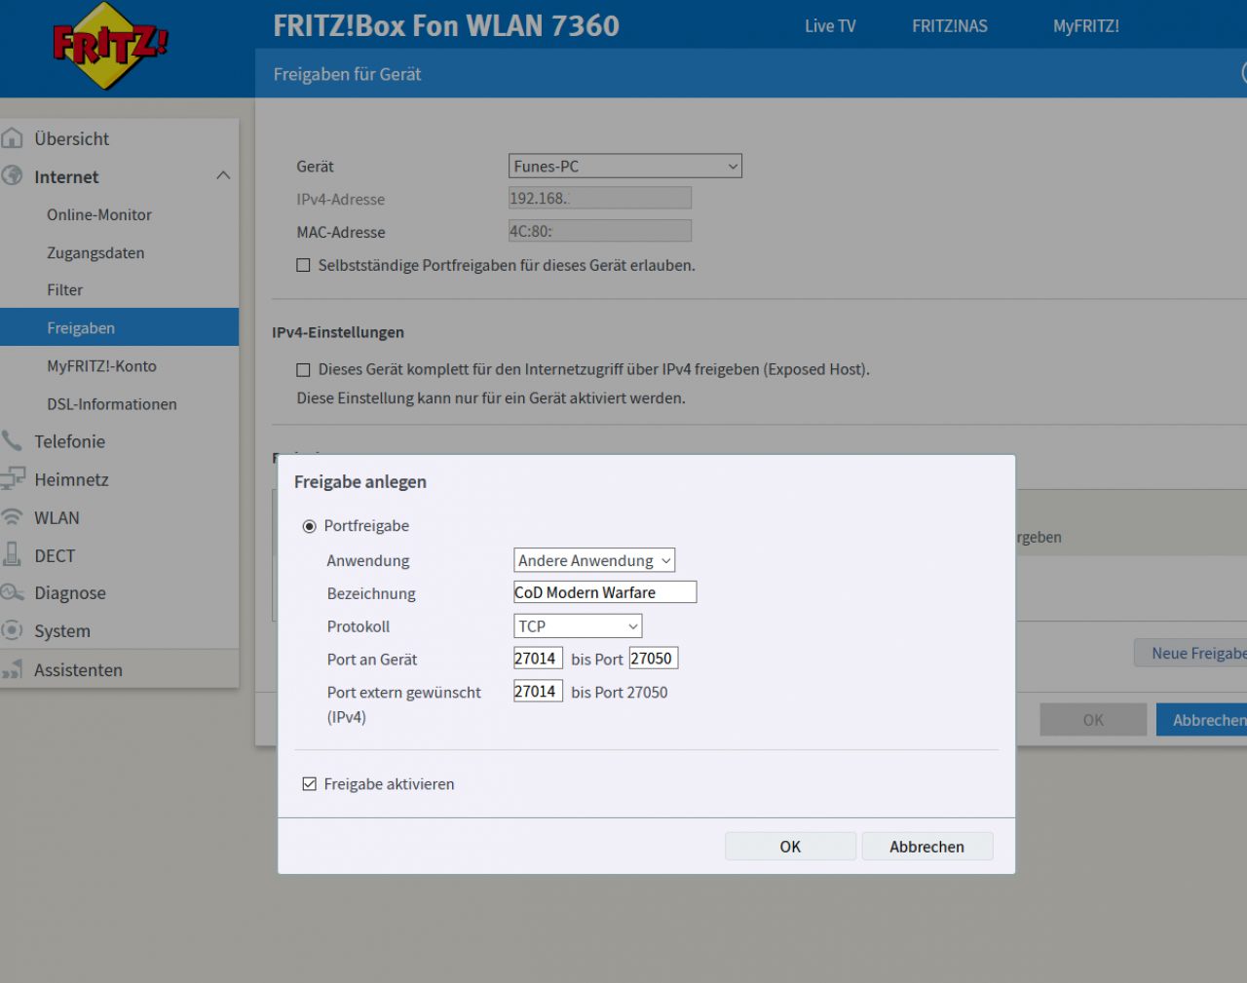Click the Freigabe anlegen dialog title
The height and width of the screenshot is (983, 1247).
(360, 481)
